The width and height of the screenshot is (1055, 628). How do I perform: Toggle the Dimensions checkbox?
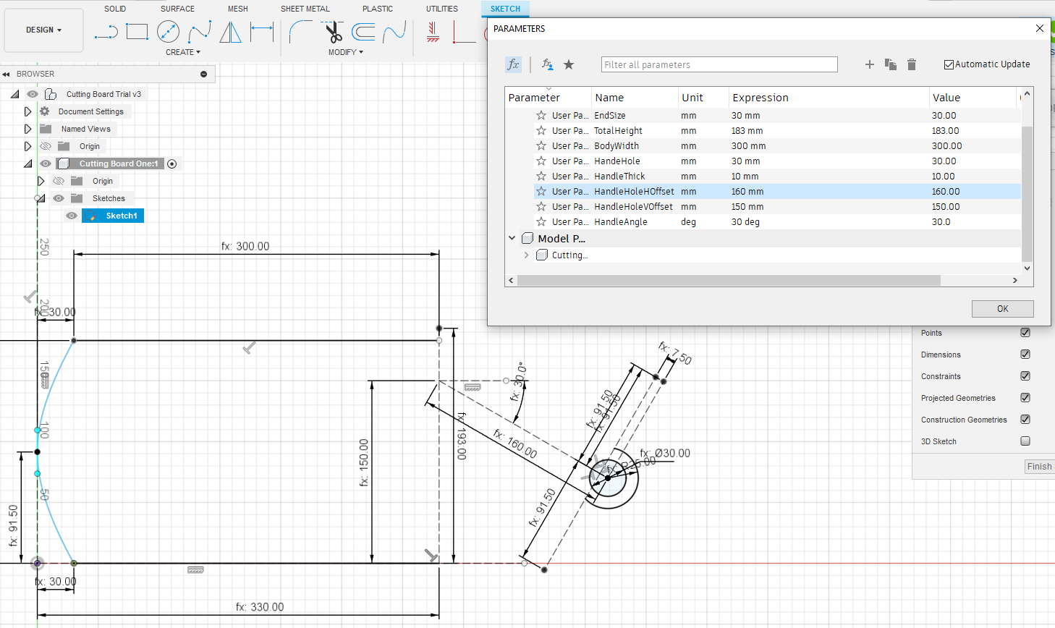[x=1025, y=354]
